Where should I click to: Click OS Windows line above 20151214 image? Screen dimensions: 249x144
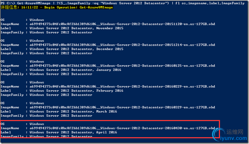coord(22,40)
